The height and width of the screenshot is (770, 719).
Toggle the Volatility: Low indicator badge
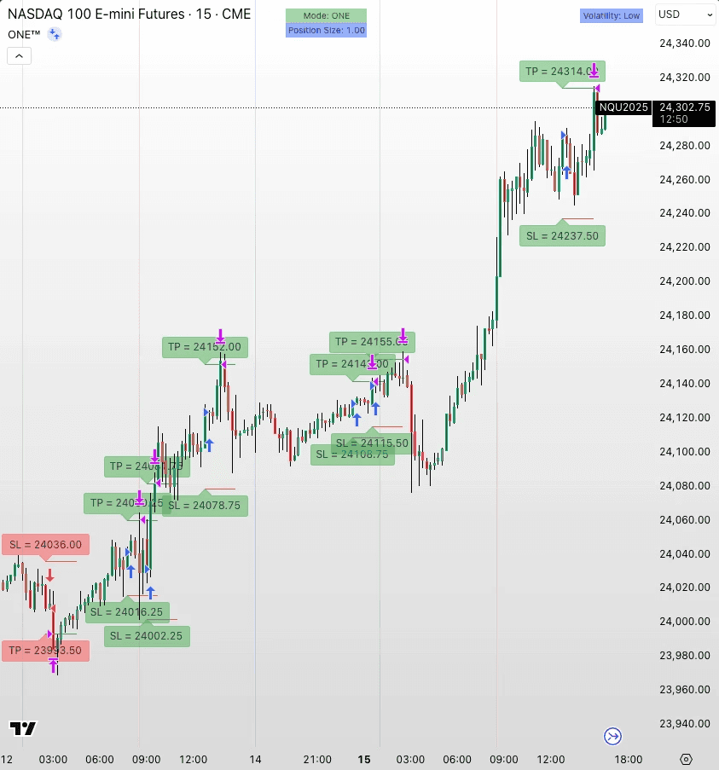pos(611,15)
